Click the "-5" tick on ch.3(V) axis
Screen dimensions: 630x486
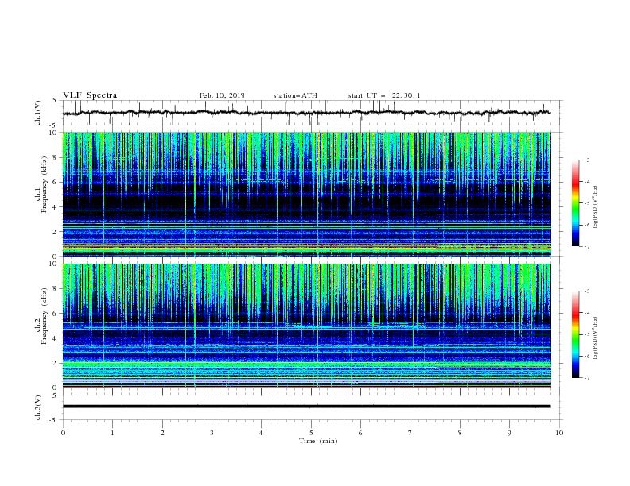point(53,420)
